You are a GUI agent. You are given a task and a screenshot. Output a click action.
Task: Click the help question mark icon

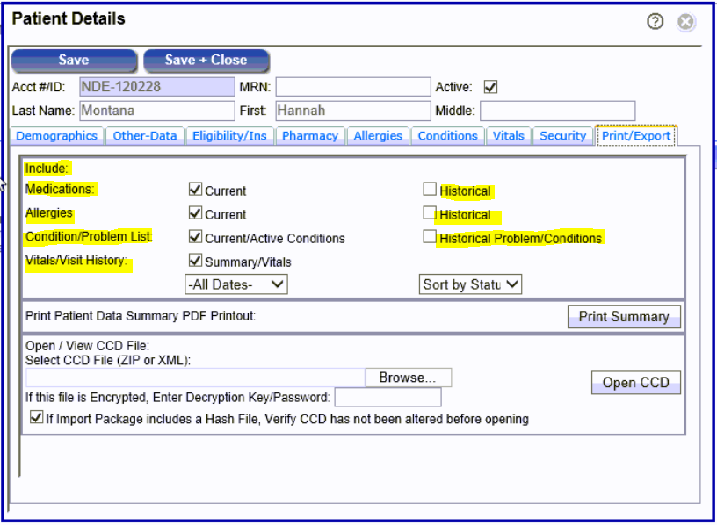[655, 22]
